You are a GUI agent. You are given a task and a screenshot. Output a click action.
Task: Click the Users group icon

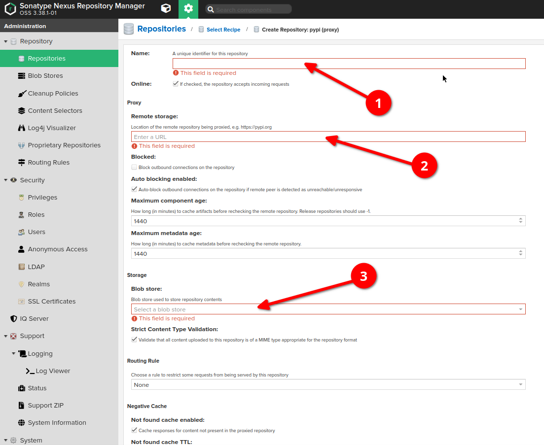pyautogui.click(x=22, y=232)
